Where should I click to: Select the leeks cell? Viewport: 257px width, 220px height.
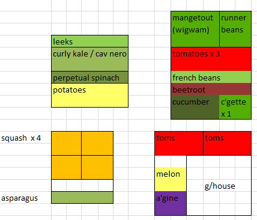coord(89,41)
